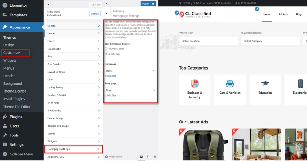Click the Change theme button
307x161 pixels.
[95, 14]
